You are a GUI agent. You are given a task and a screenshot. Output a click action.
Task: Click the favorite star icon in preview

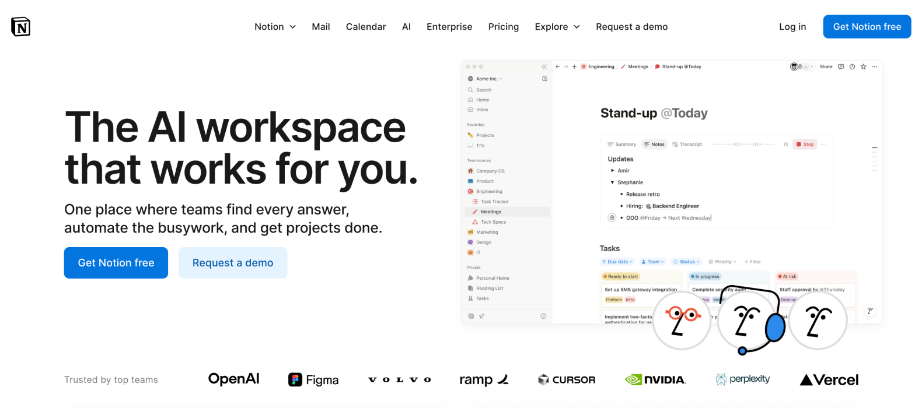pyautogui.click(x=863, y=67)
